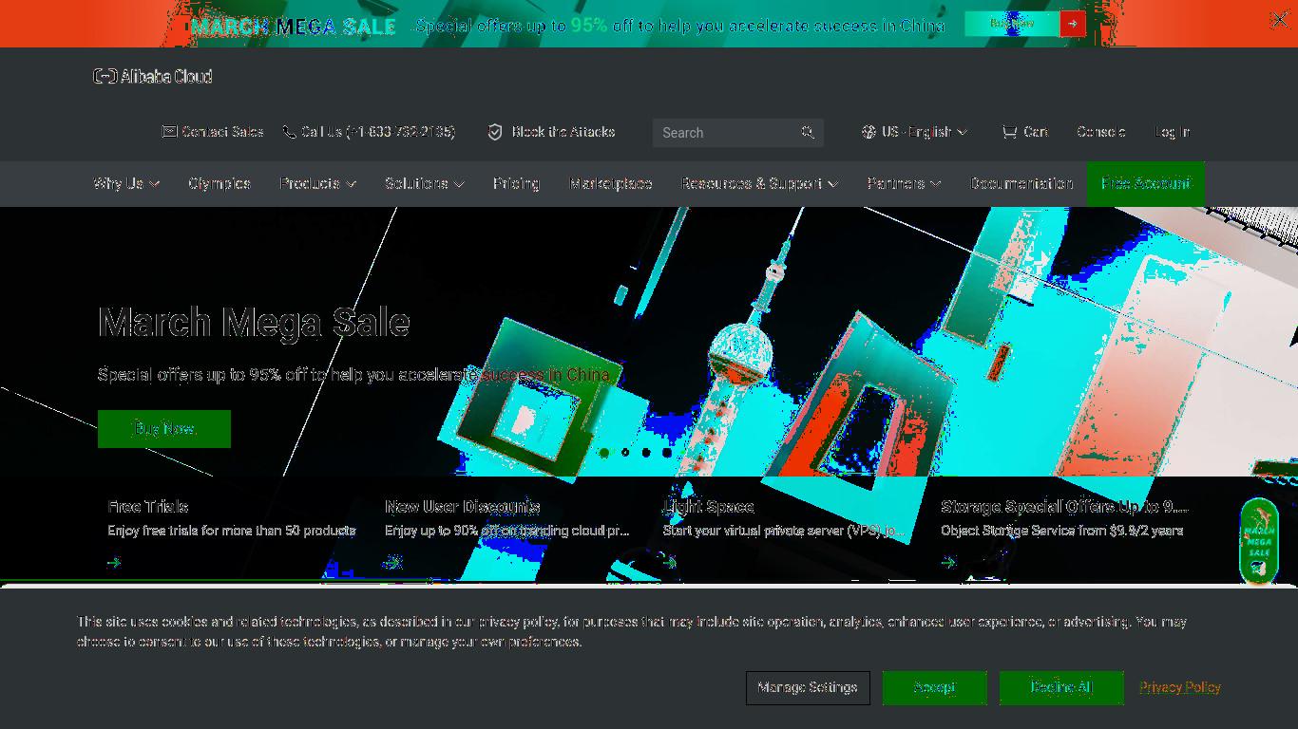Click the arrow under Storage Special Offers

pyautogui.click(x=948, y=563)
